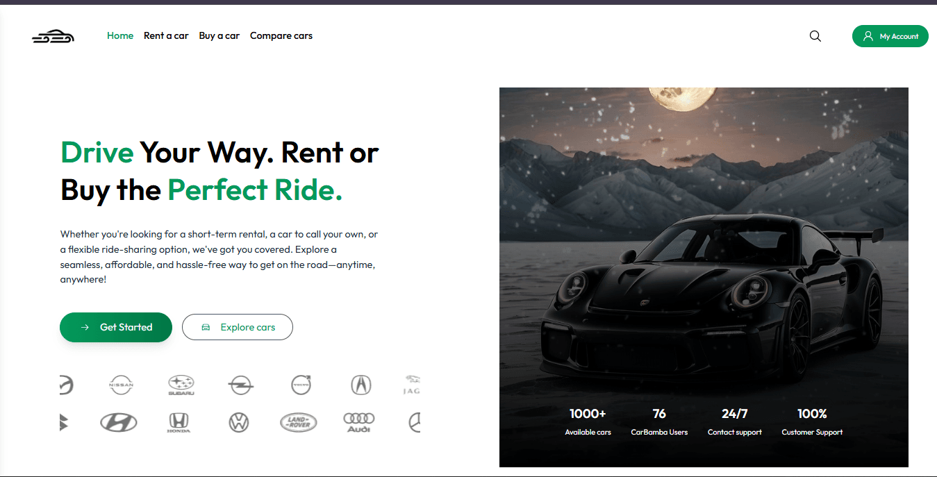Image resolution: width=937 pixels, height=477 pixels.
Task: Click the Land Rover logo
Action: pyautogui.click(x=299, y=422)
